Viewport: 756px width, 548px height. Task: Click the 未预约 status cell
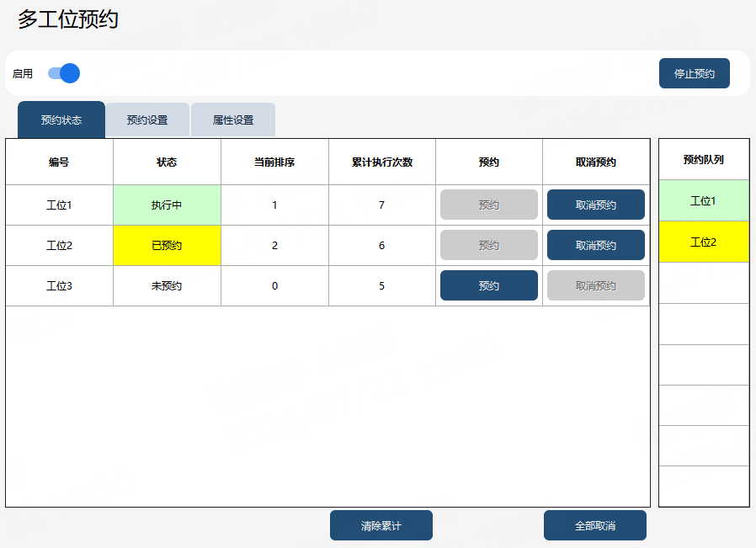click(167, 286)
